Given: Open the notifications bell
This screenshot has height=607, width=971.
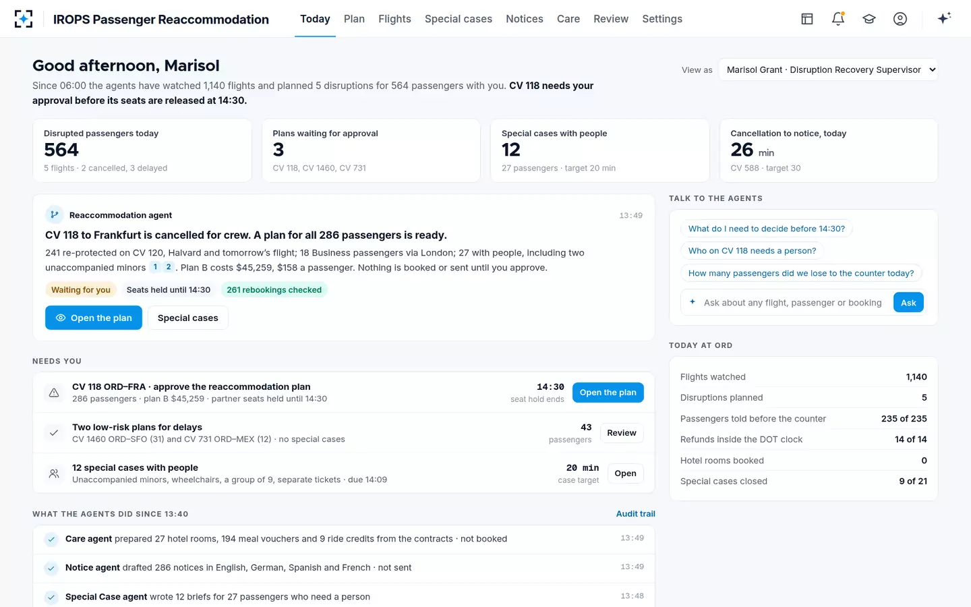Looking at the screenshot, I should (x=838, y=19).
